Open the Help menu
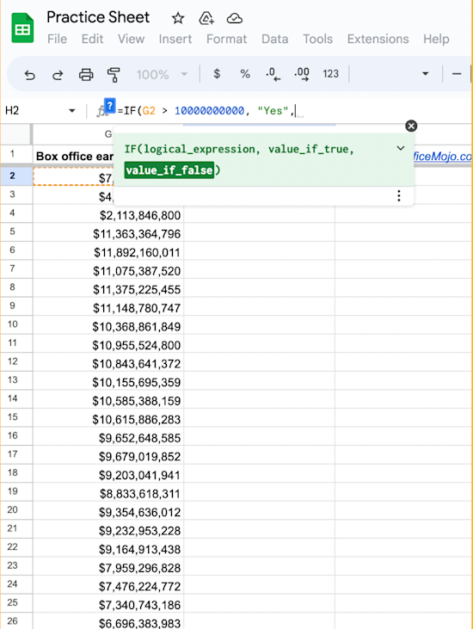 point(436,39)
